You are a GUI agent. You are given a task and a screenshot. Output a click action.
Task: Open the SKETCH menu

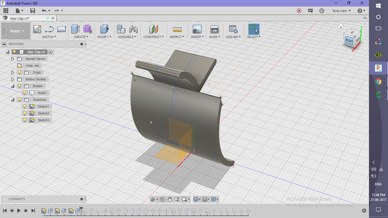[49, 37]
